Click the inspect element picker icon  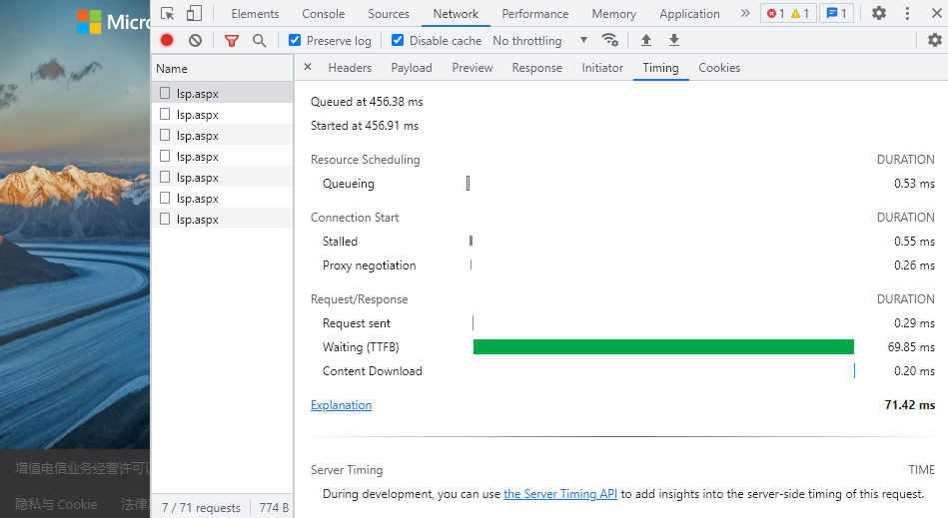[x=167, y=14]
